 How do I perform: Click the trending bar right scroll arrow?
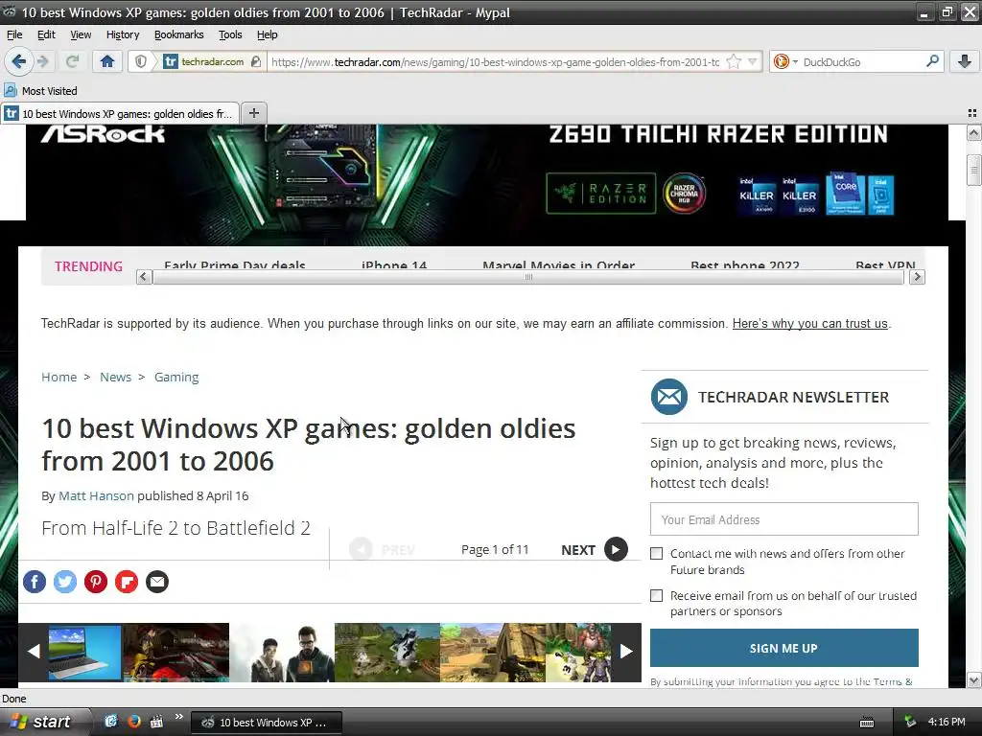click(917, 277)
